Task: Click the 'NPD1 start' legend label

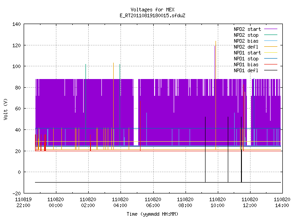Action: coord(247,53)
